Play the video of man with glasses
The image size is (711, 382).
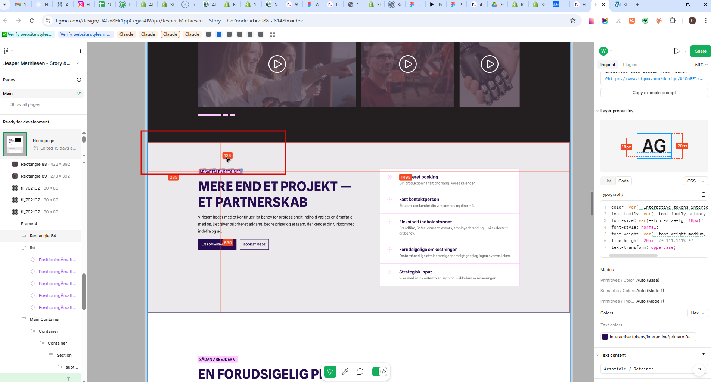tap(408, 64)
